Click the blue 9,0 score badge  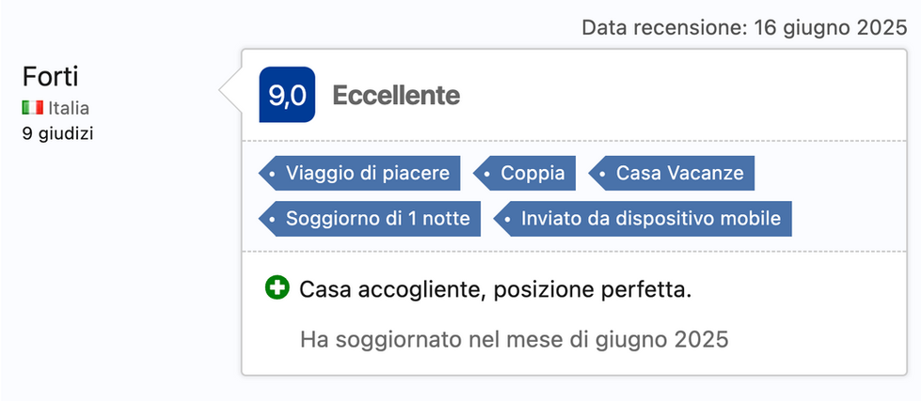[x=287, y=95]
